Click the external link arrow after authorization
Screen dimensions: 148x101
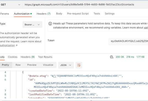coord(17,46)
